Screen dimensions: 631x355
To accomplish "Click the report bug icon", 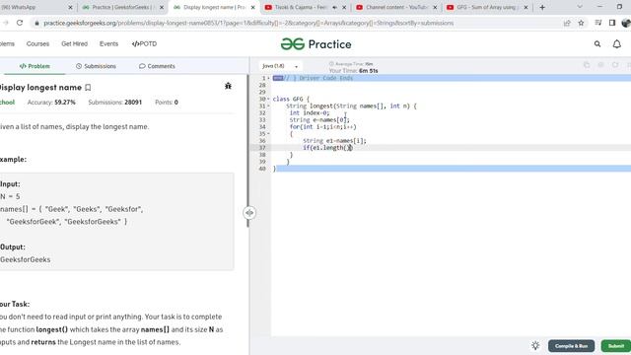I will [228, 86].
